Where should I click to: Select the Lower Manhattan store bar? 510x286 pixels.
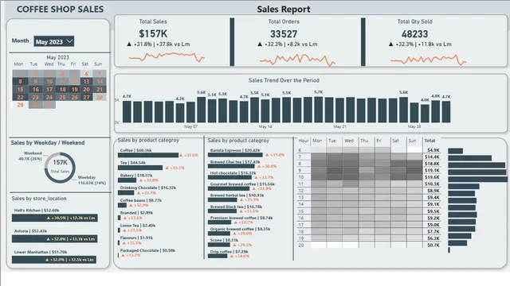54,260
